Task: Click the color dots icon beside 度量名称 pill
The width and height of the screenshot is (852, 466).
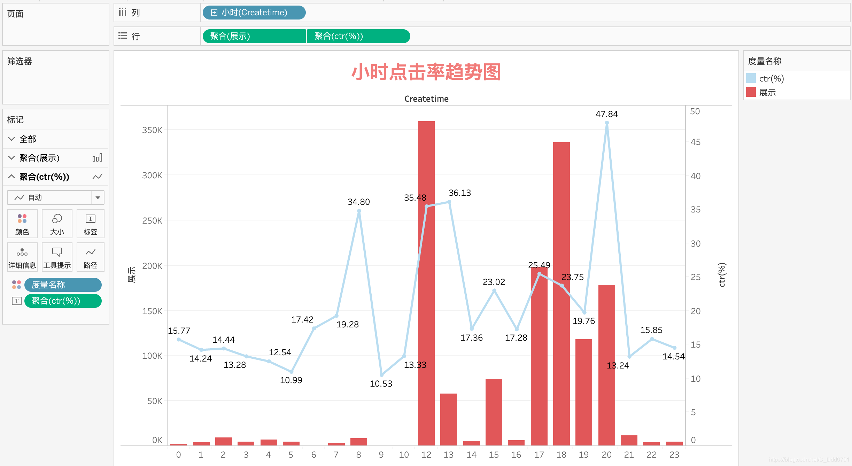Action: coord(16,285)
